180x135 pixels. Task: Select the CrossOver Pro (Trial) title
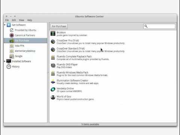point(68,40)
